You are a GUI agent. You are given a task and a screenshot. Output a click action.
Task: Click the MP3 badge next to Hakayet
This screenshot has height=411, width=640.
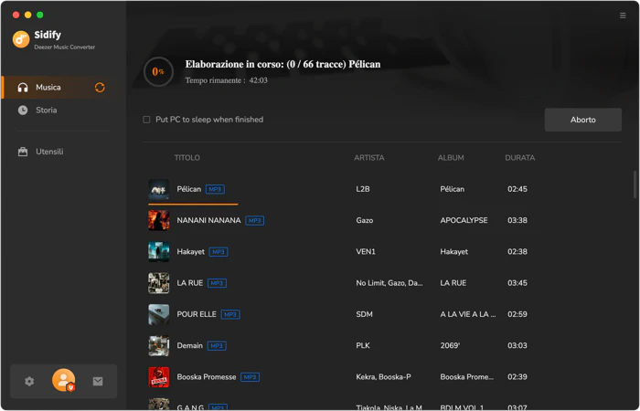[x=219, y=252]
